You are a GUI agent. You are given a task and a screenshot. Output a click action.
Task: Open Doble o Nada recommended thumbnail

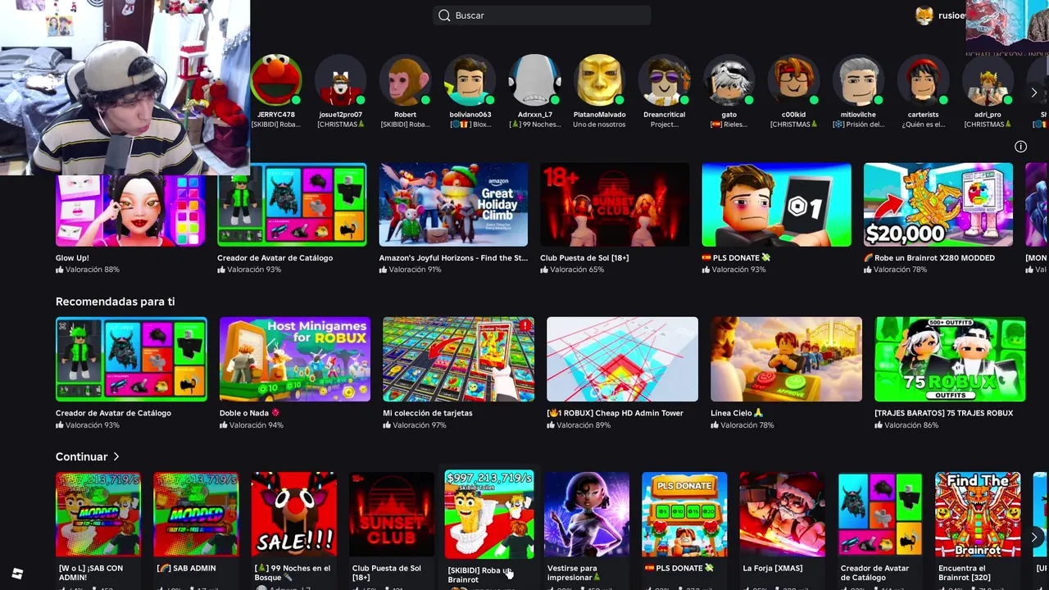(295, 359)
